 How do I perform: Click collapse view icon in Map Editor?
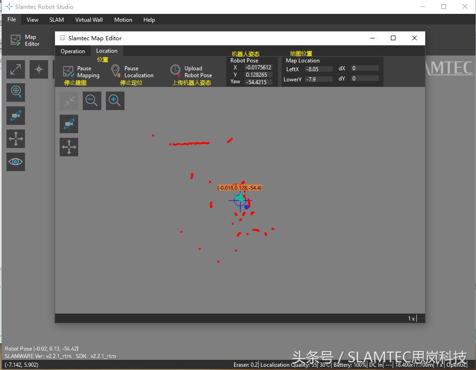click(x=69, y=101)
